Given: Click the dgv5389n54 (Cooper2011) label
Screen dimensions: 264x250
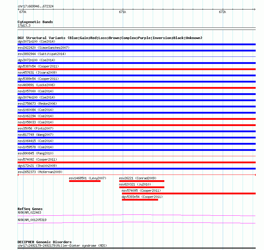Looking at the screenshot, I should click(x=38, y=79).
